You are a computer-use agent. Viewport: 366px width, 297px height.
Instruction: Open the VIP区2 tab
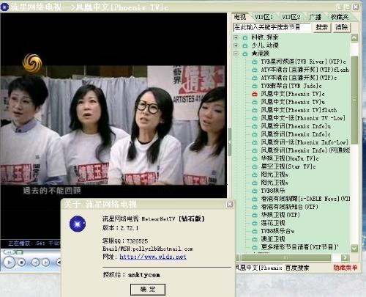click(x=291, y=17)
